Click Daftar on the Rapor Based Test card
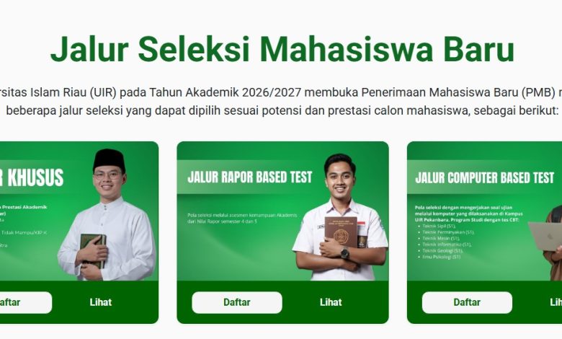The width and height of the screenshot is (562, 339). click(237, 302)
